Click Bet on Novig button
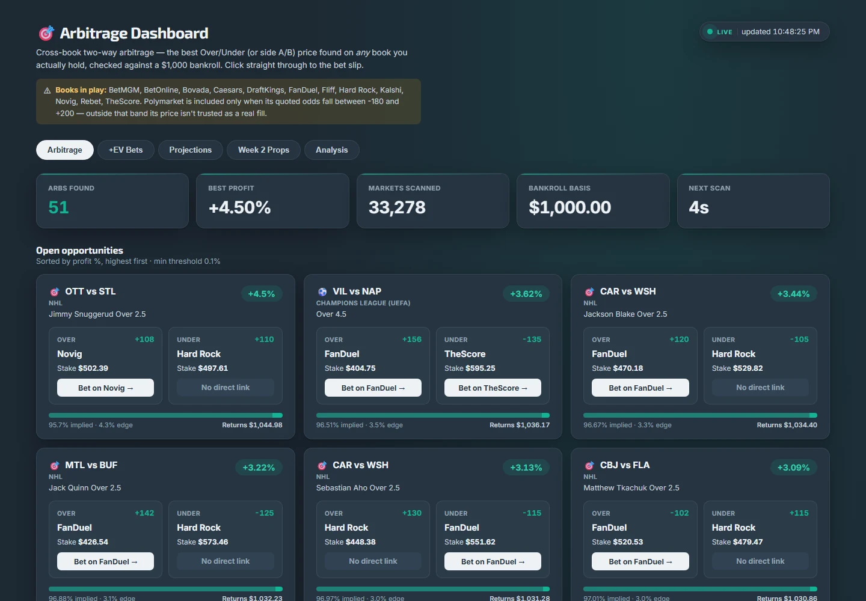The width and height of the screenshot is (866, 601). [105, 388]
